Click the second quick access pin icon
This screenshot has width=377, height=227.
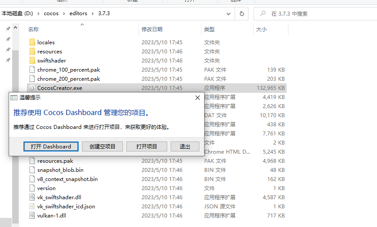[8, 39]
